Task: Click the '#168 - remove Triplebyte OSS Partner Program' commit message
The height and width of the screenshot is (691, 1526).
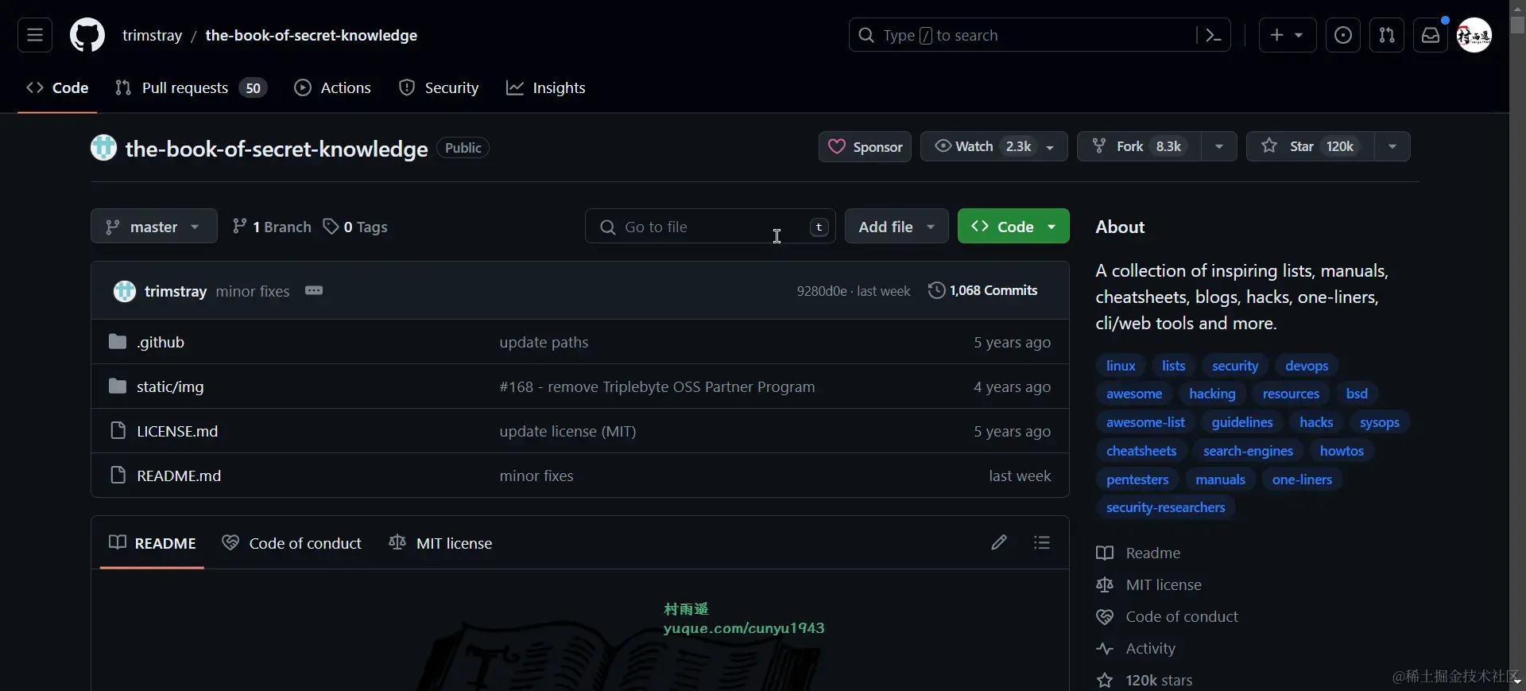Action: click(657, 386)
